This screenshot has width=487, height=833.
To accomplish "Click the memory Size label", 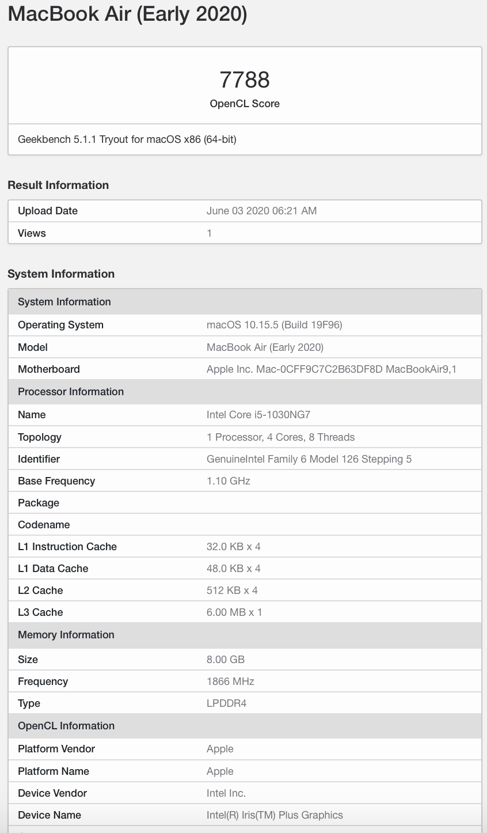I will pos(28,660).
